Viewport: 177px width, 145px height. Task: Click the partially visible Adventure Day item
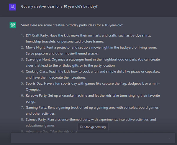tap(50, 131)
